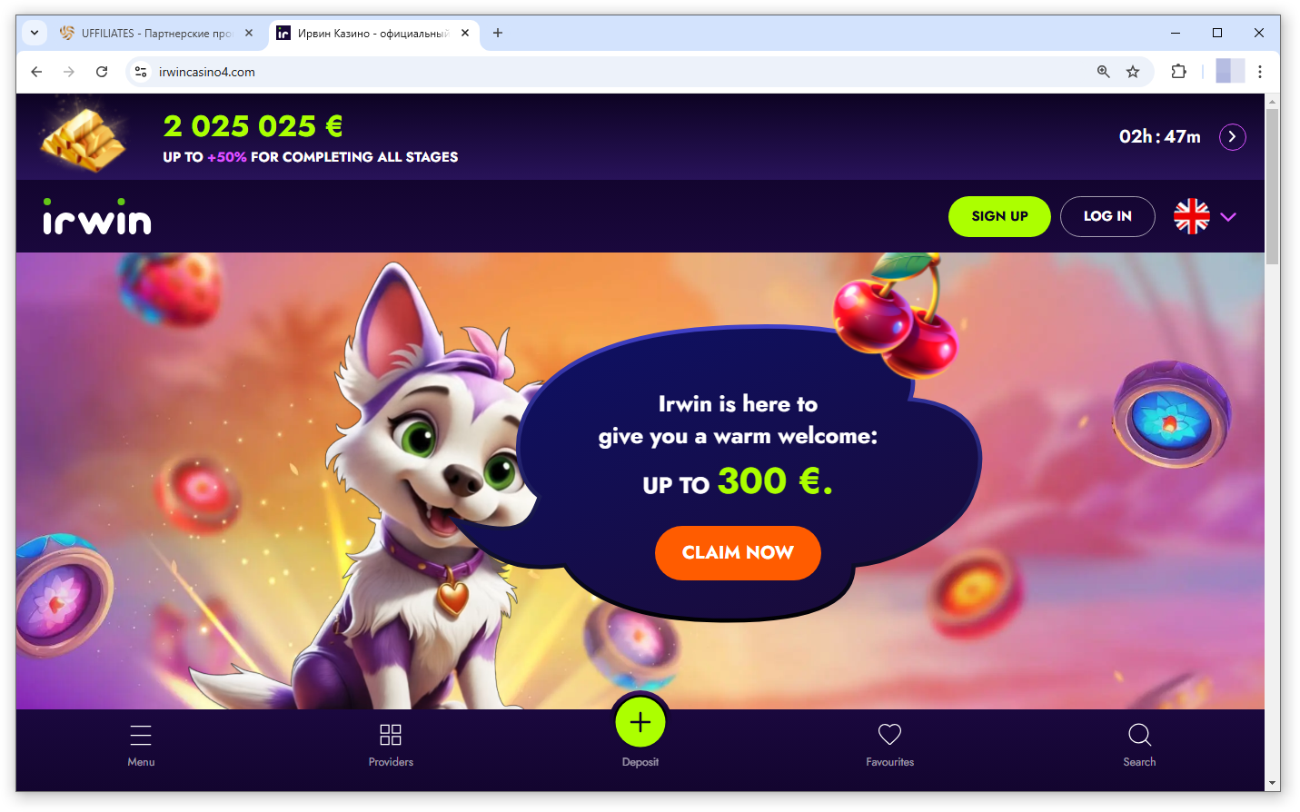
Task: Click the LOG IN button
Action: point(1107,216)
